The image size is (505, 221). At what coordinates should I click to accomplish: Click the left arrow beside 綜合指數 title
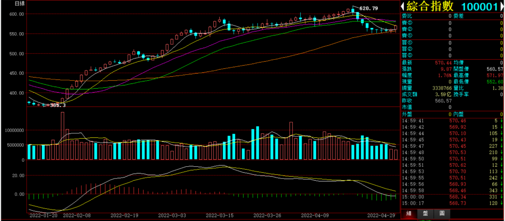point(403,6)
